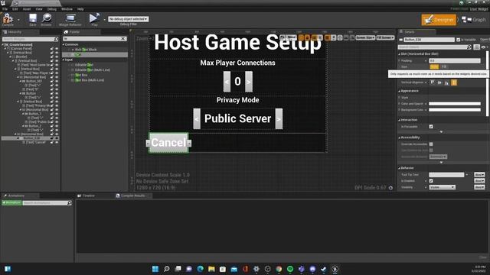Open the Window menu

click(x=67, y=9)
